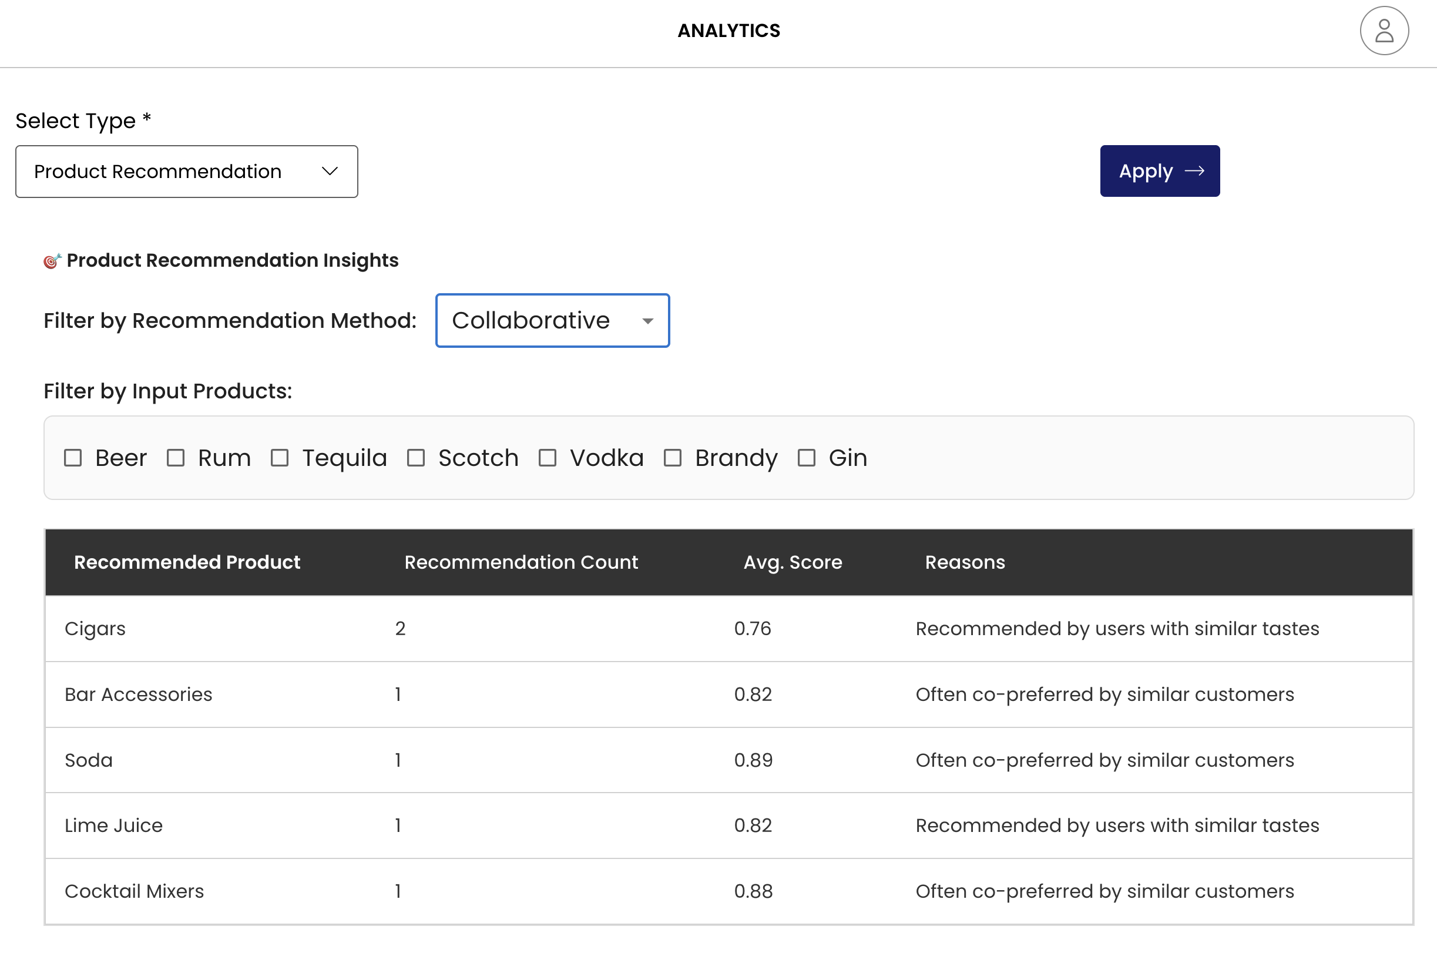Select the Scotch checkbox
This screenshot has height=953, width=1437.
point(415,458)
